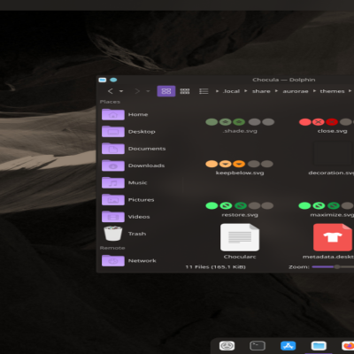Viewport: 354px width, 354px height.
Task: Select the restore.svg file thumbnail
Action: pos(239,205)
